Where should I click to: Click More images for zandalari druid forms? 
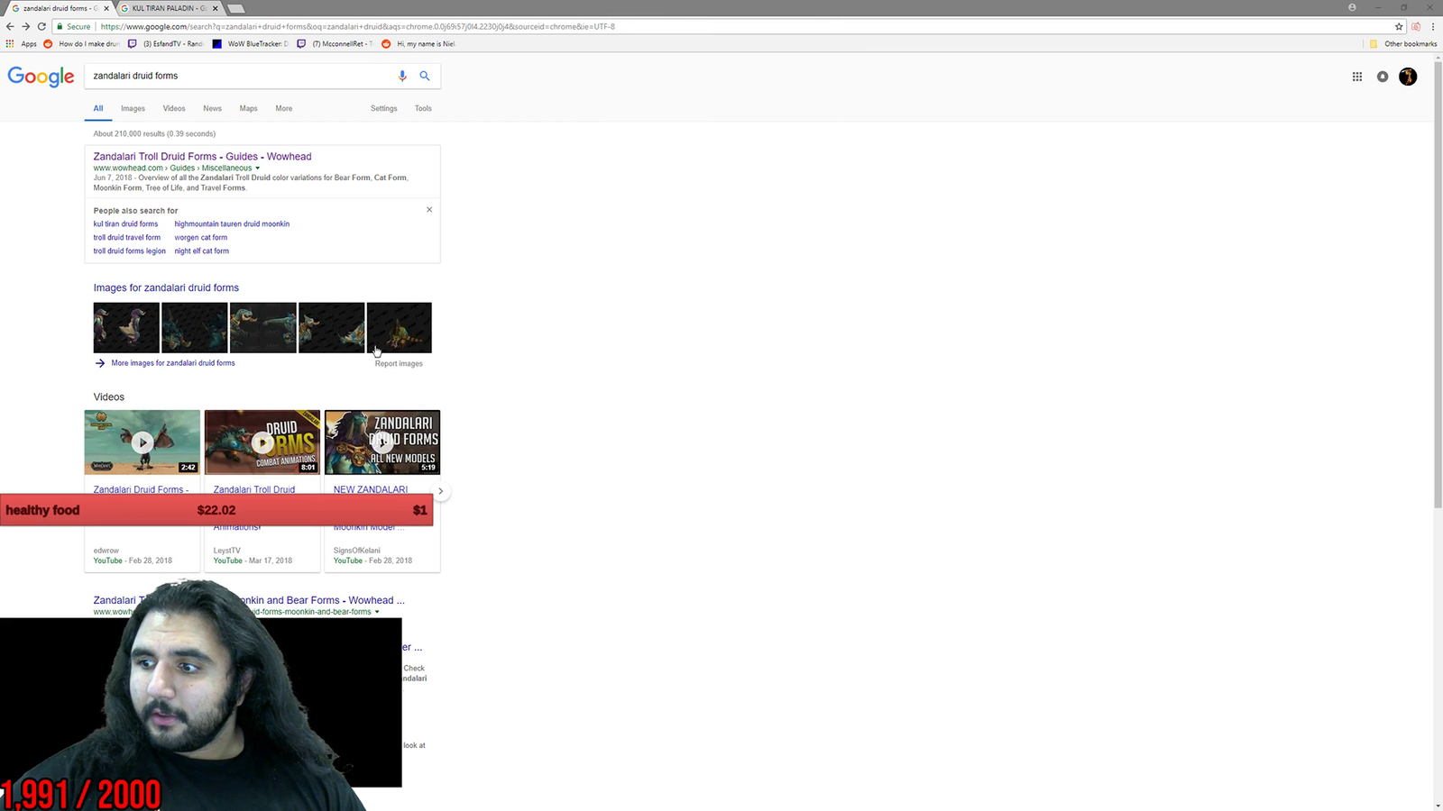[173, 363]
